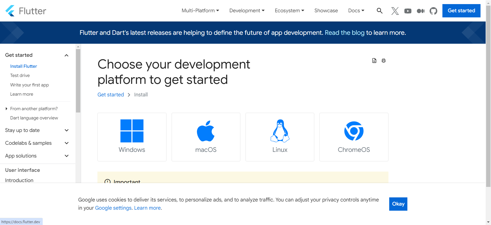The width and height of the screenshot is (491, 225).
Task: Report an issue via bug icon
Action: click(384, 61)
